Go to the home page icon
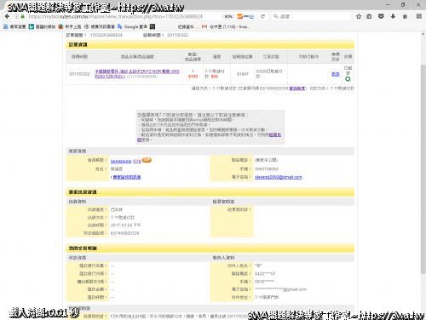 pyautogui.click(x=405, y=16)
